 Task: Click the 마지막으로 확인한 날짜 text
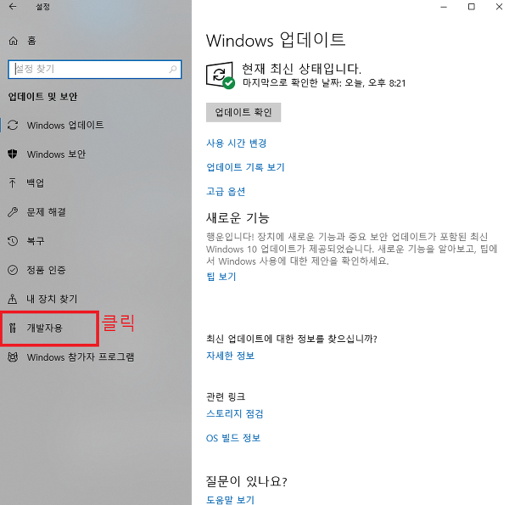click(x=324, y=83)
